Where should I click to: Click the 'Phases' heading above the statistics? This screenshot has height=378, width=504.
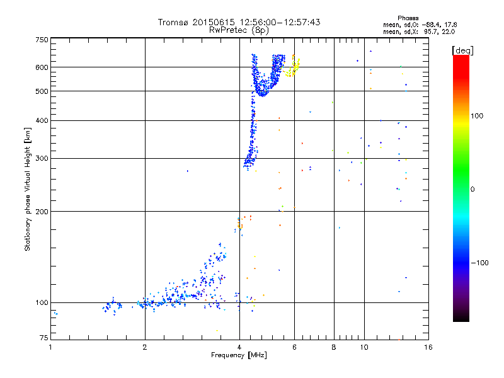click(x=408, y=18)
